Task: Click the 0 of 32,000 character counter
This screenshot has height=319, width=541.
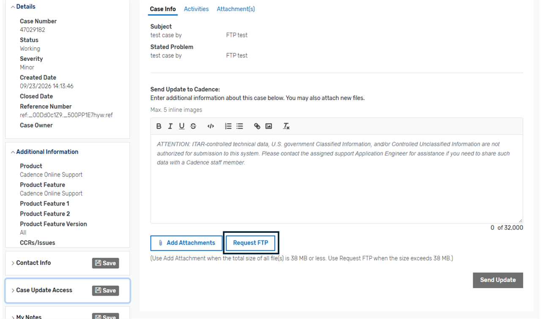Action: (507, 228)
